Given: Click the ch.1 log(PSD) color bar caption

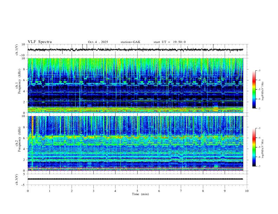Looking at the screenshot, I should pyautogui.click(x=263, y=91).
